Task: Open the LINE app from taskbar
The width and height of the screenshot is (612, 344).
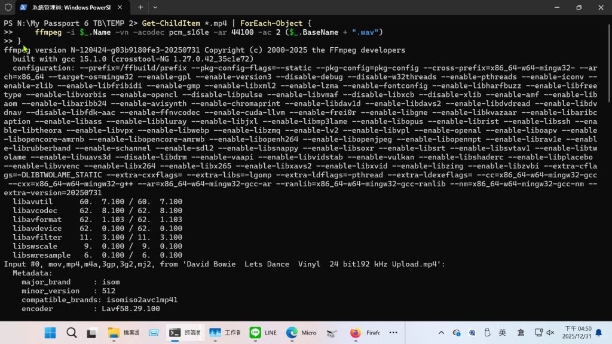Action: (263, 333)
